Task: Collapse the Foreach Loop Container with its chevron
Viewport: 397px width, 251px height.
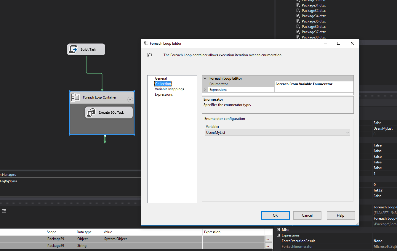Action: pos(130,100)
